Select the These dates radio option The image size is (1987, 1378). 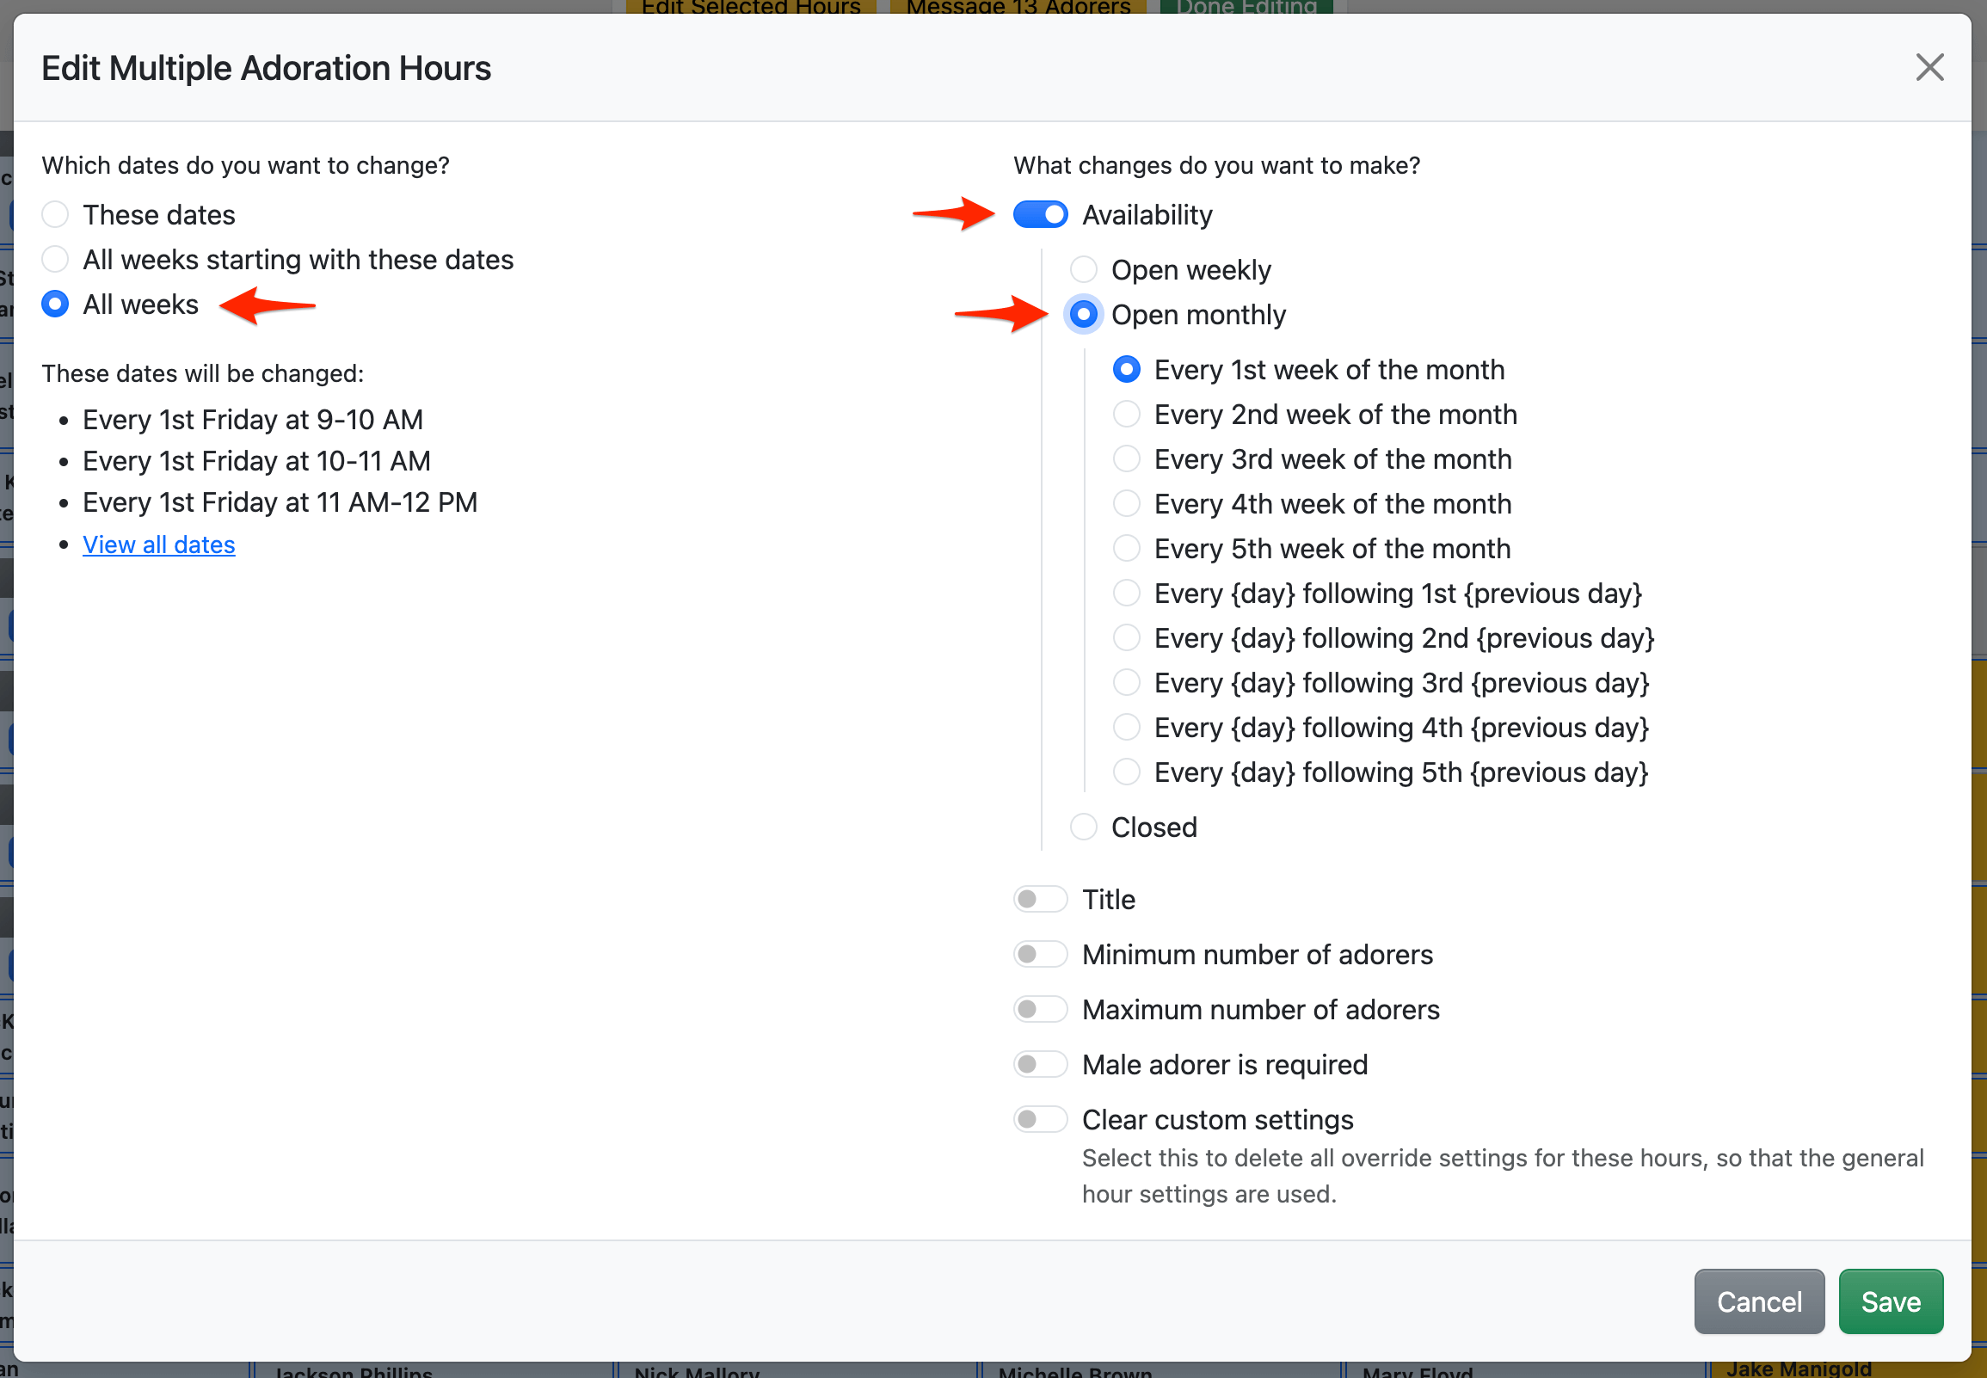coord(55,214)
